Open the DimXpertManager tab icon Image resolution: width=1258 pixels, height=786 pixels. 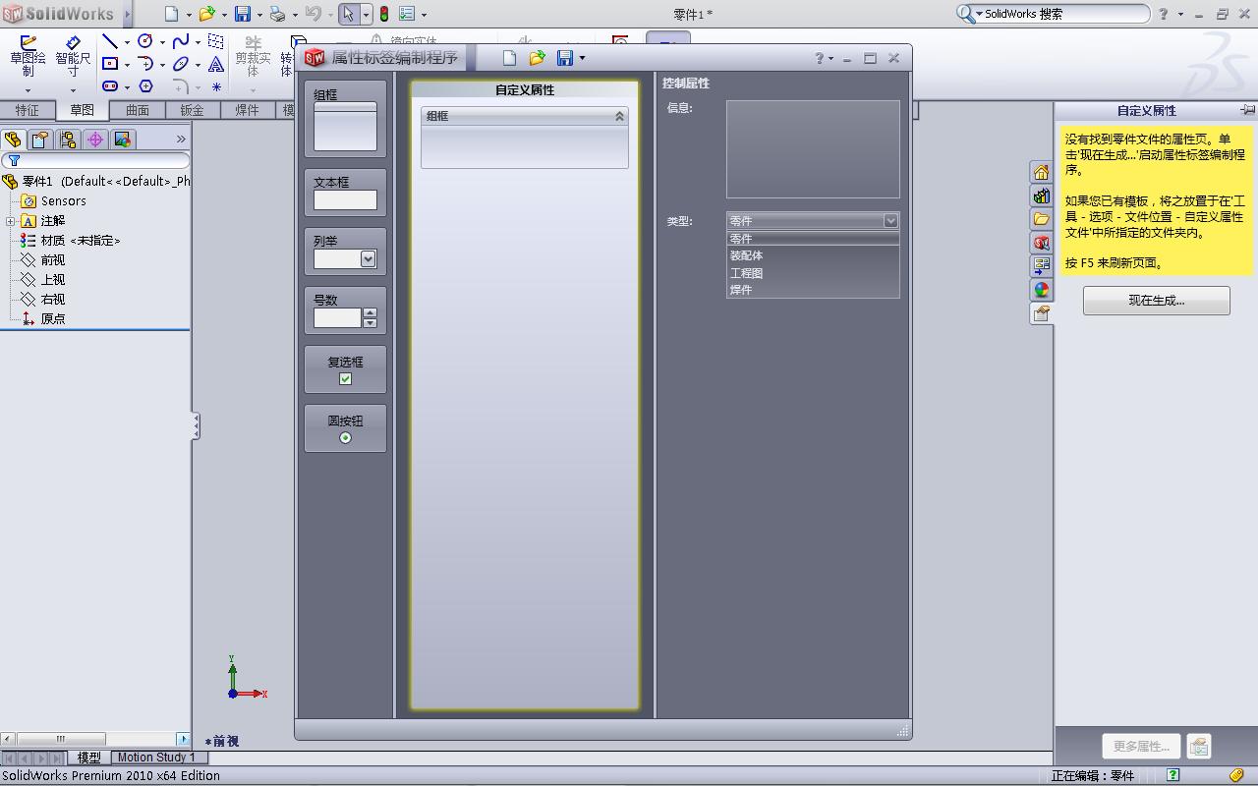pyautogui.click(x=95, y=140)
